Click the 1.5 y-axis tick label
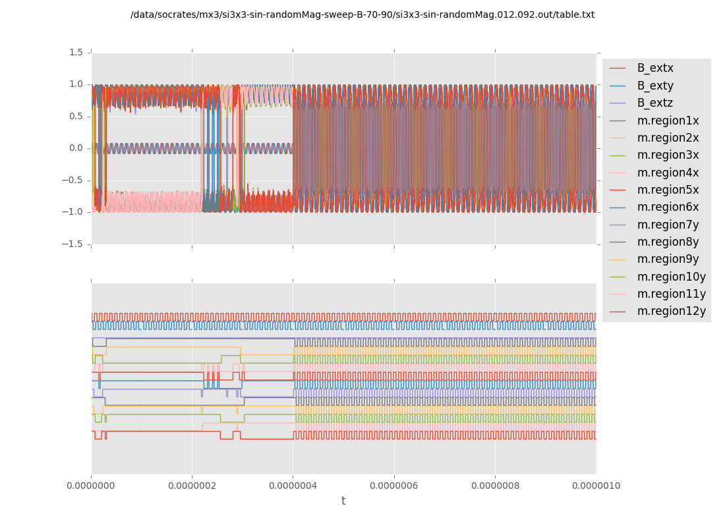 pyautogui.click(x=76, y=52)
